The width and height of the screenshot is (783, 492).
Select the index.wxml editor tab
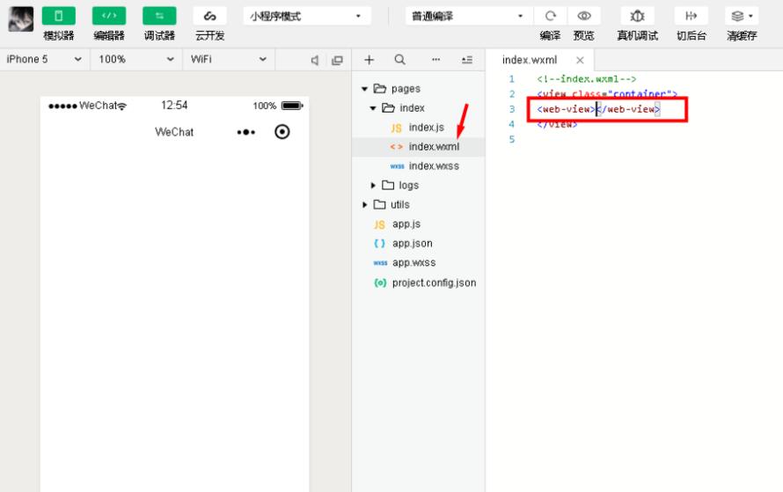click(530, 60)
